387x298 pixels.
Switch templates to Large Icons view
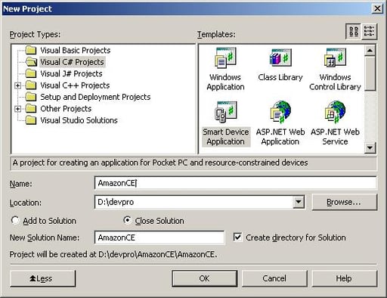(x=354, y=32)
